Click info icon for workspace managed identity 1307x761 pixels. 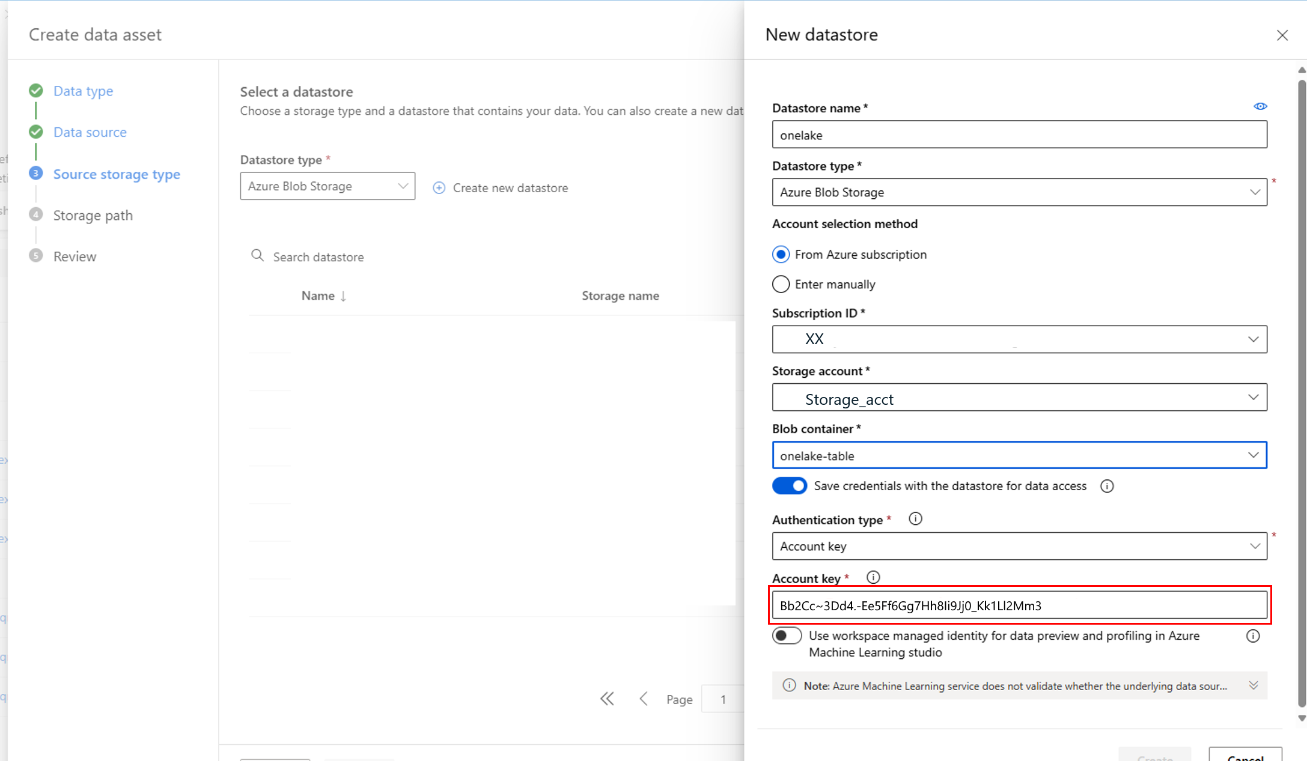(1252, 636)
